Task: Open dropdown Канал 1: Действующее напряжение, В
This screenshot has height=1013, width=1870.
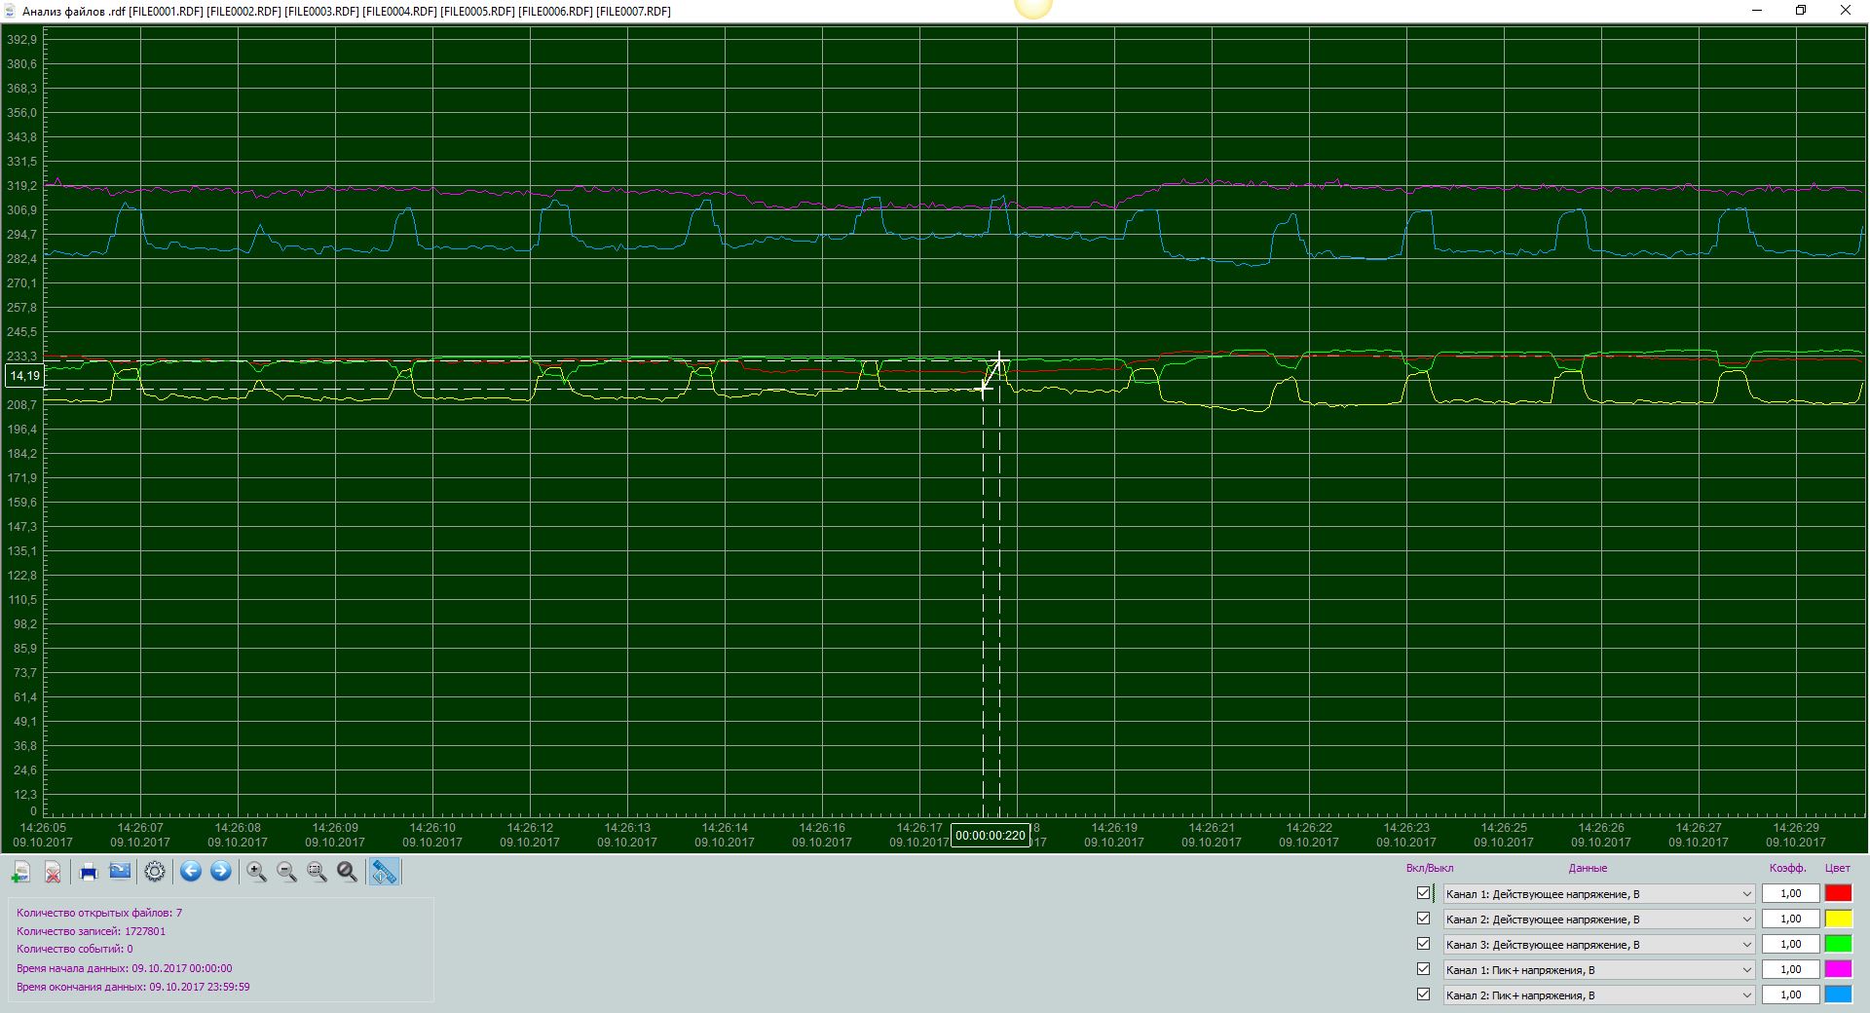Action: (x=1599, y=893)
